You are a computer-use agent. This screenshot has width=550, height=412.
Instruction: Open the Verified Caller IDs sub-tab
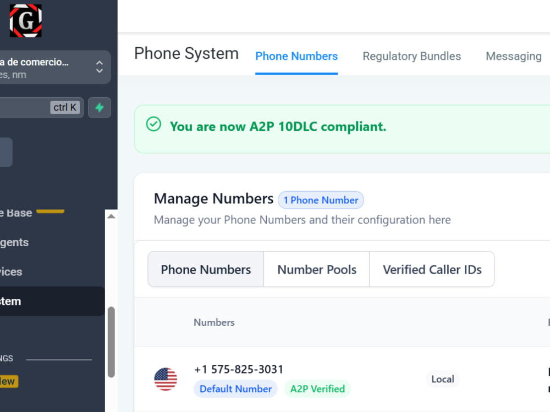(x=432, y=269)
